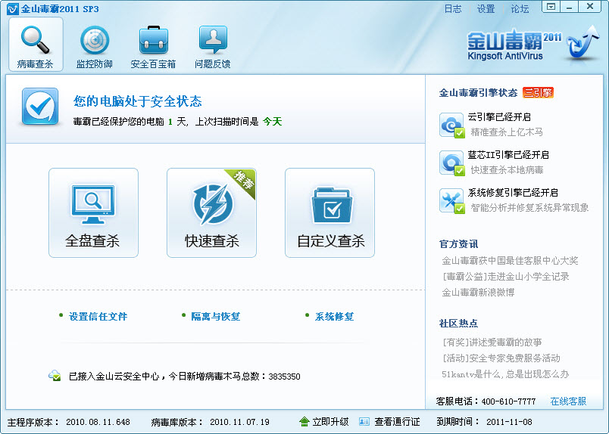
Task: Click the virus database version 2010.11.07.19
Action: click(239, 422)
